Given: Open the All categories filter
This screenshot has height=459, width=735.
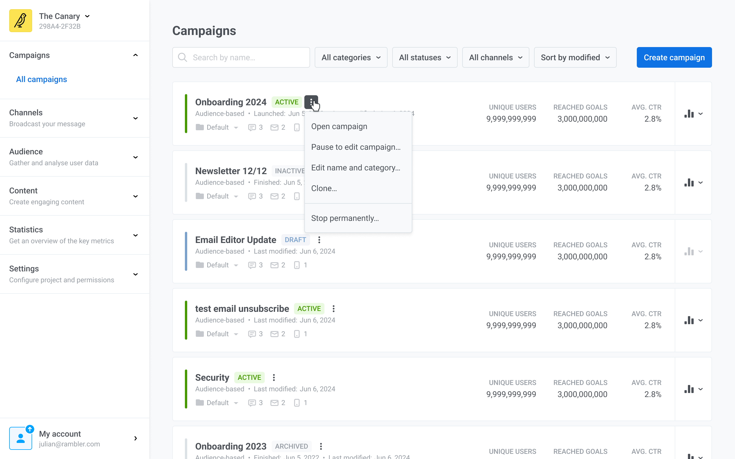Looking at the screenshot, I should 351,57.
